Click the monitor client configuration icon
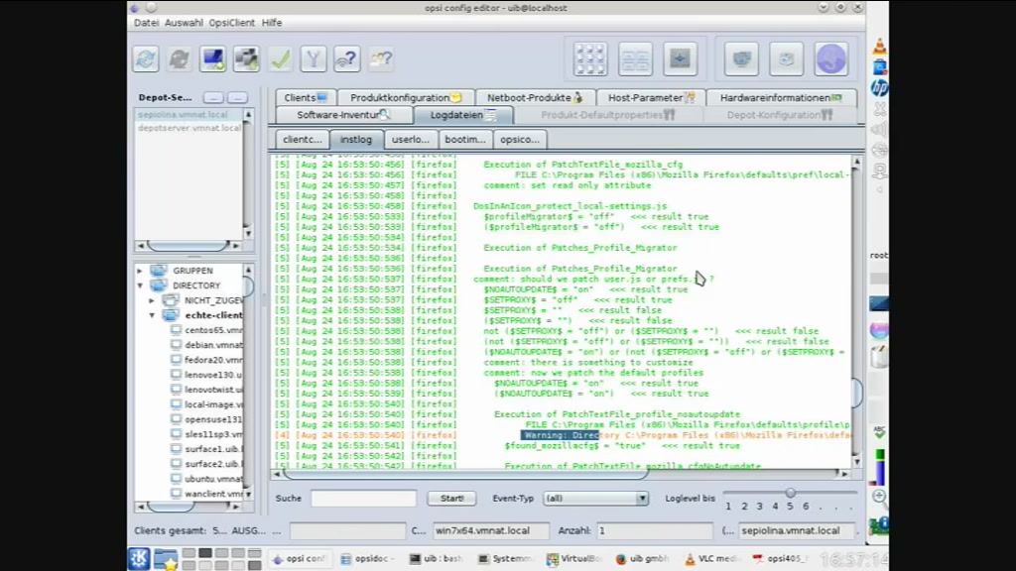The height and width of the screenshot is (571, 1016). click(741, 58)
